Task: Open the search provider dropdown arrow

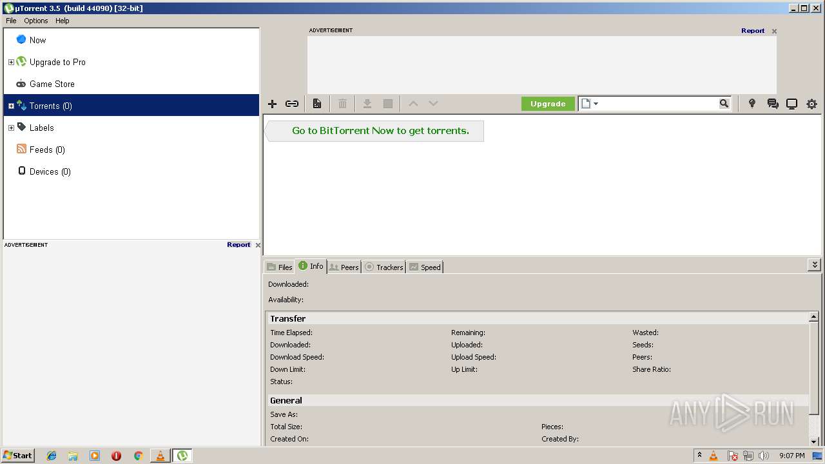Action: click(596, 104)
